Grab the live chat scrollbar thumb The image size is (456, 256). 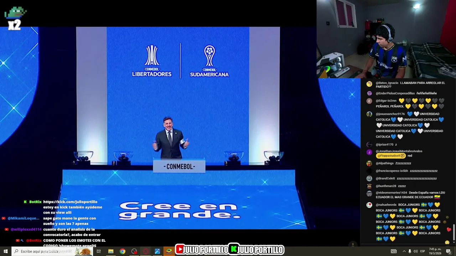pos(454,233)
